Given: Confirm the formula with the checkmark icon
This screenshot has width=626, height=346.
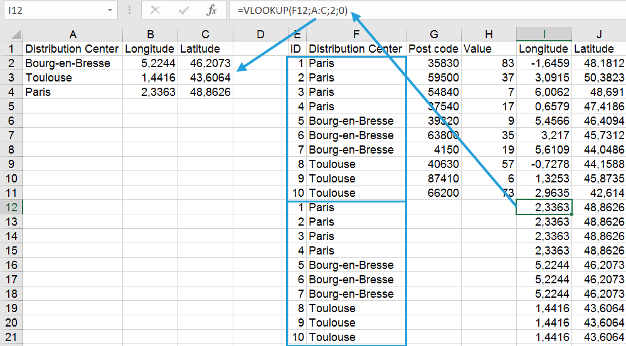Looking at the screenshot, I should coord(183,10).
